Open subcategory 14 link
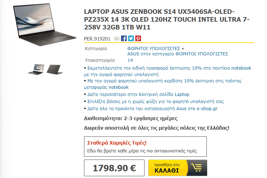The width and height of the screenshot is (267, 178). (130, 60)
